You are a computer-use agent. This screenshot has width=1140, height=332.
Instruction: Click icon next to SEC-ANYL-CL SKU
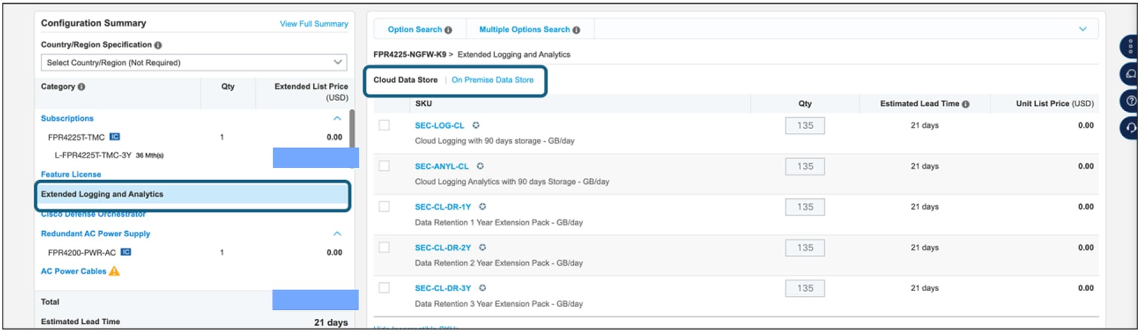[x=480, y=166]
